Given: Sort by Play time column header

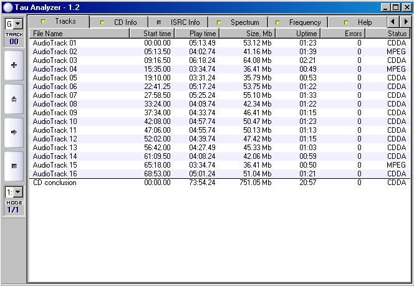Looking at the screenshot, I should [196, 33].
